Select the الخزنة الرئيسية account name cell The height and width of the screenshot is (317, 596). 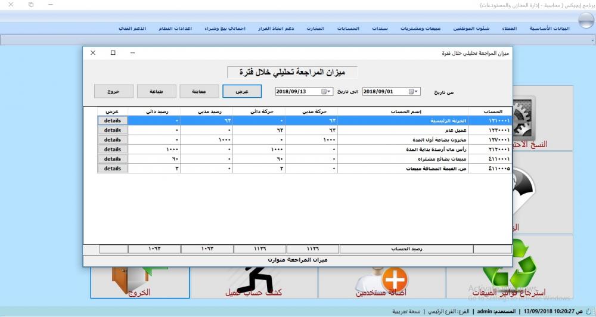(403, 120)
